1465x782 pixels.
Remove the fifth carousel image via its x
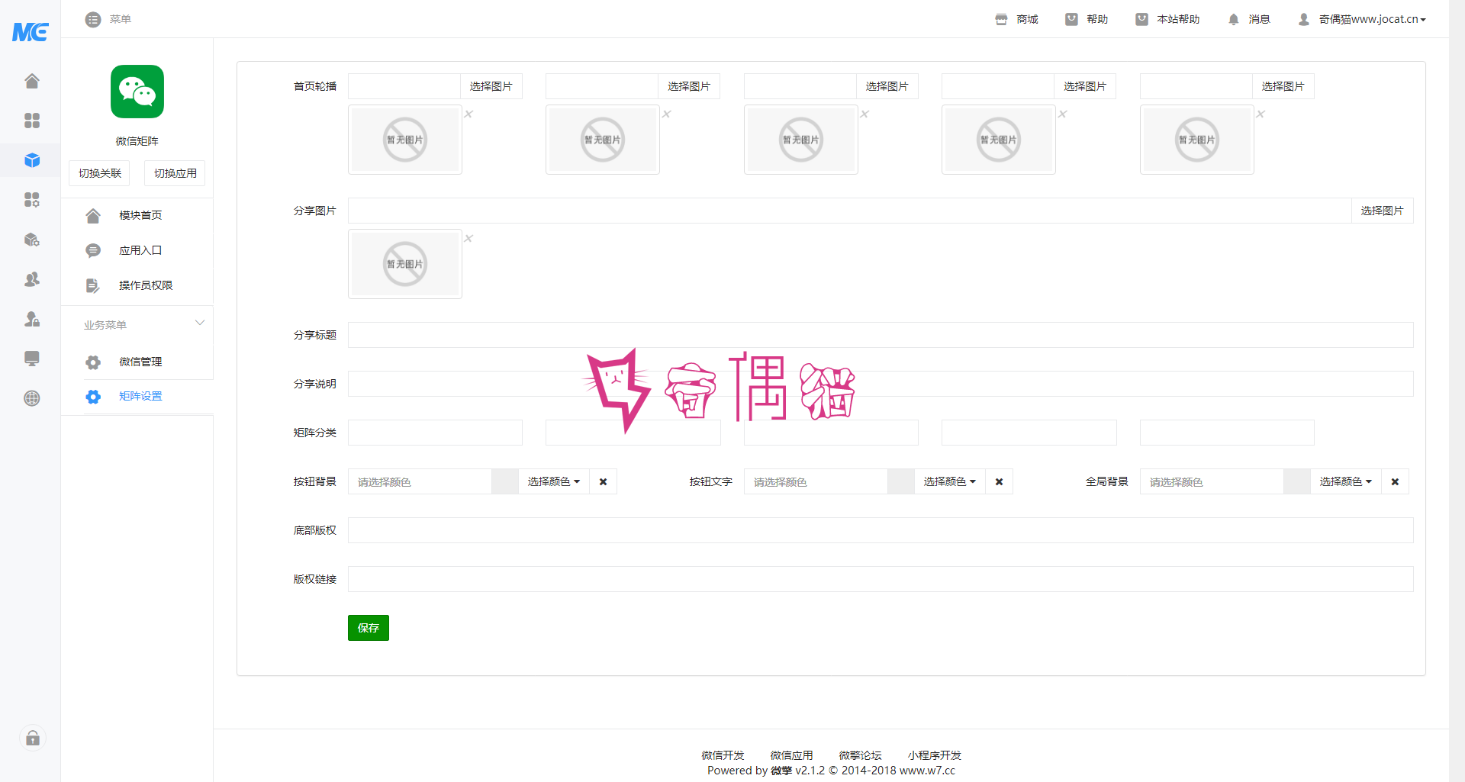pyautogui.click(x=1261, y=114)
